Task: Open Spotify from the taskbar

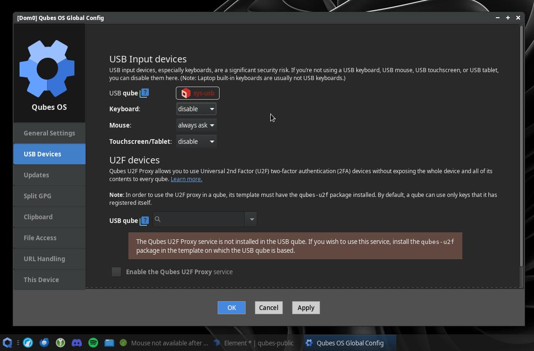Action: (93, 343)
